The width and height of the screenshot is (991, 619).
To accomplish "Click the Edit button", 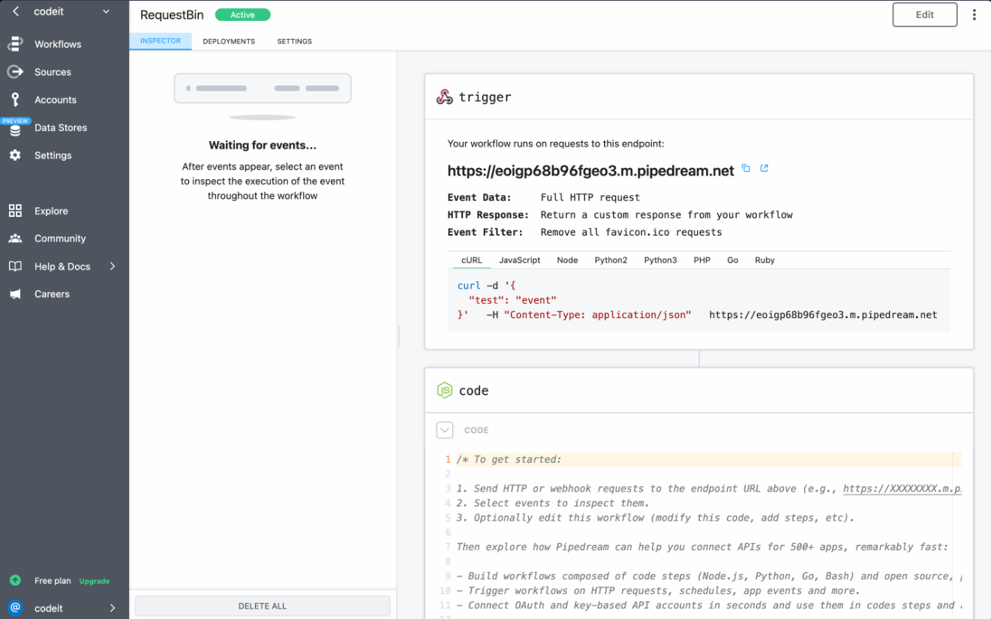I will coord(924,14).
